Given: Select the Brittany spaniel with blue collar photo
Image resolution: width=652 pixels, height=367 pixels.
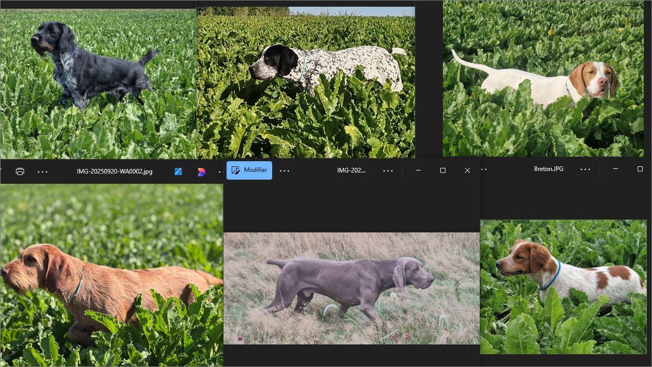Looking at the screenshot, I should 563,287.
